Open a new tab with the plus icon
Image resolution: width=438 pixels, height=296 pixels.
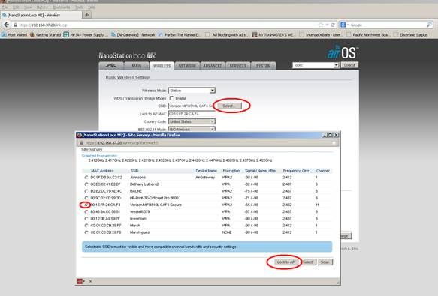click(87, 15)
